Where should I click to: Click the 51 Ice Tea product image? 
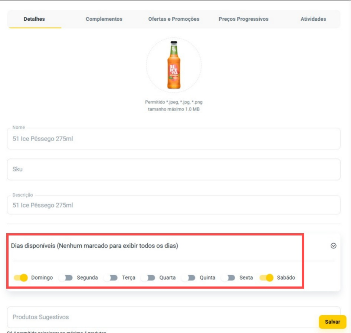tap(174, 65)
